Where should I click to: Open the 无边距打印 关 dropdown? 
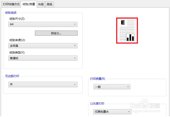[x=43, y=84]
